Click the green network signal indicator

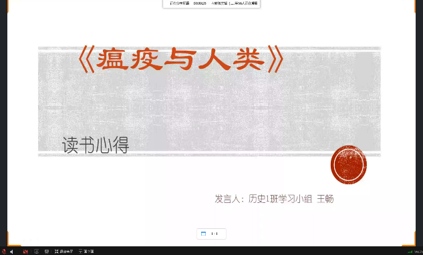click(x=410, y=252)
